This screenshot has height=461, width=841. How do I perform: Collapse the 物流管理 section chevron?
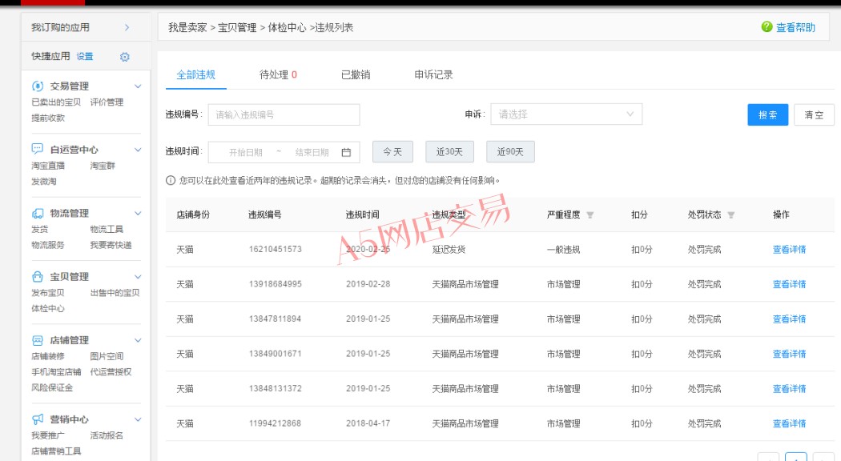[x=138, y=214]
